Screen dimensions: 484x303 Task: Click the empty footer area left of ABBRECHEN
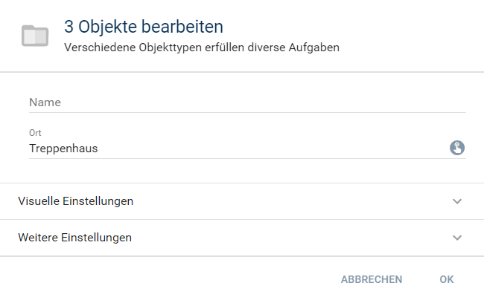click(x=164, y=279)
